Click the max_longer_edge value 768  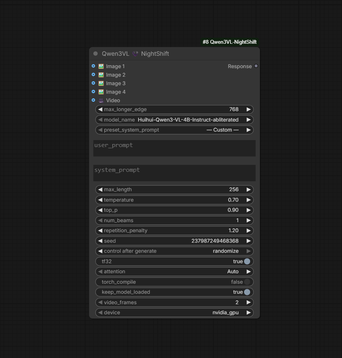click(x=234, y=110)
